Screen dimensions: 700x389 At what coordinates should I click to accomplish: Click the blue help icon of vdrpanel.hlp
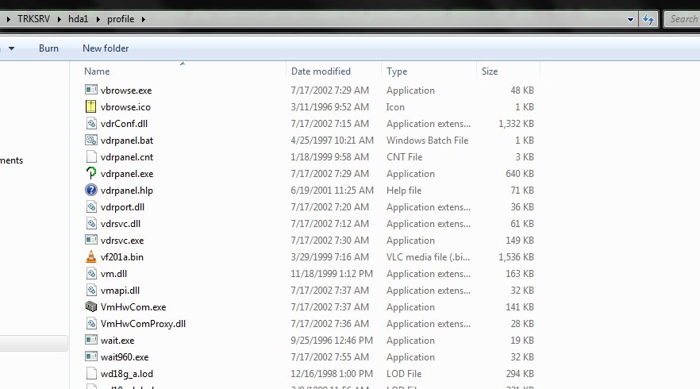click(x=91, y=191)
